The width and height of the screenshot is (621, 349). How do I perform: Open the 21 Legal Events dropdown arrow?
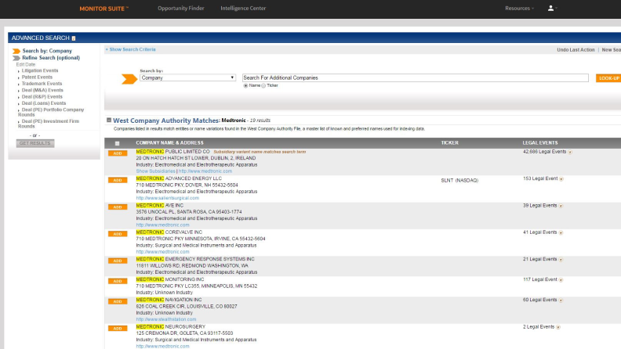pos(561,260)
